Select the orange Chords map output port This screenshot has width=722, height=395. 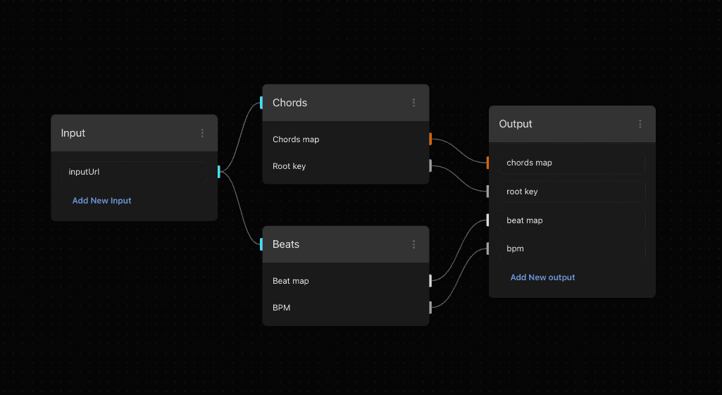(430, 139)
